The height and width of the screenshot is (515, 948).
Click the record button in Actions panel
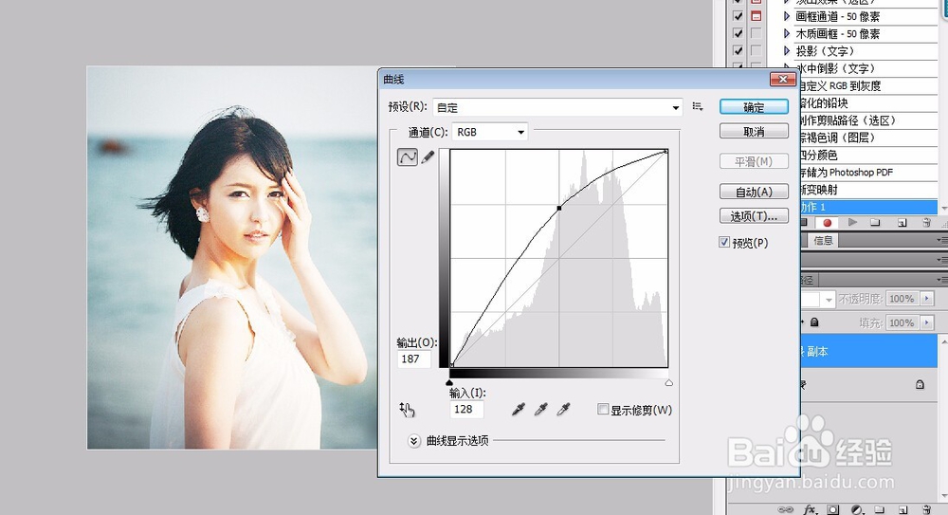point(827,223)
